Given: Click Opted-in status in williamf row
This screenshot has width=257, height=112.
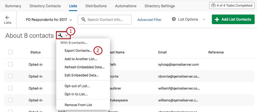Looking at the screenshot, I should [x=36, y=88].
